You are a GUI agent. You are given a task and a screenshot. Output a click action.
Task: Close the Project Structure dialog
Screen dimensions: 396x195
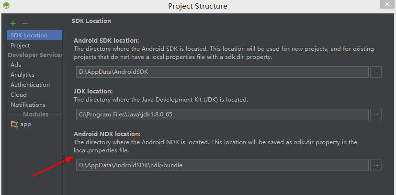pyautogui.click(x=387, y=4)
